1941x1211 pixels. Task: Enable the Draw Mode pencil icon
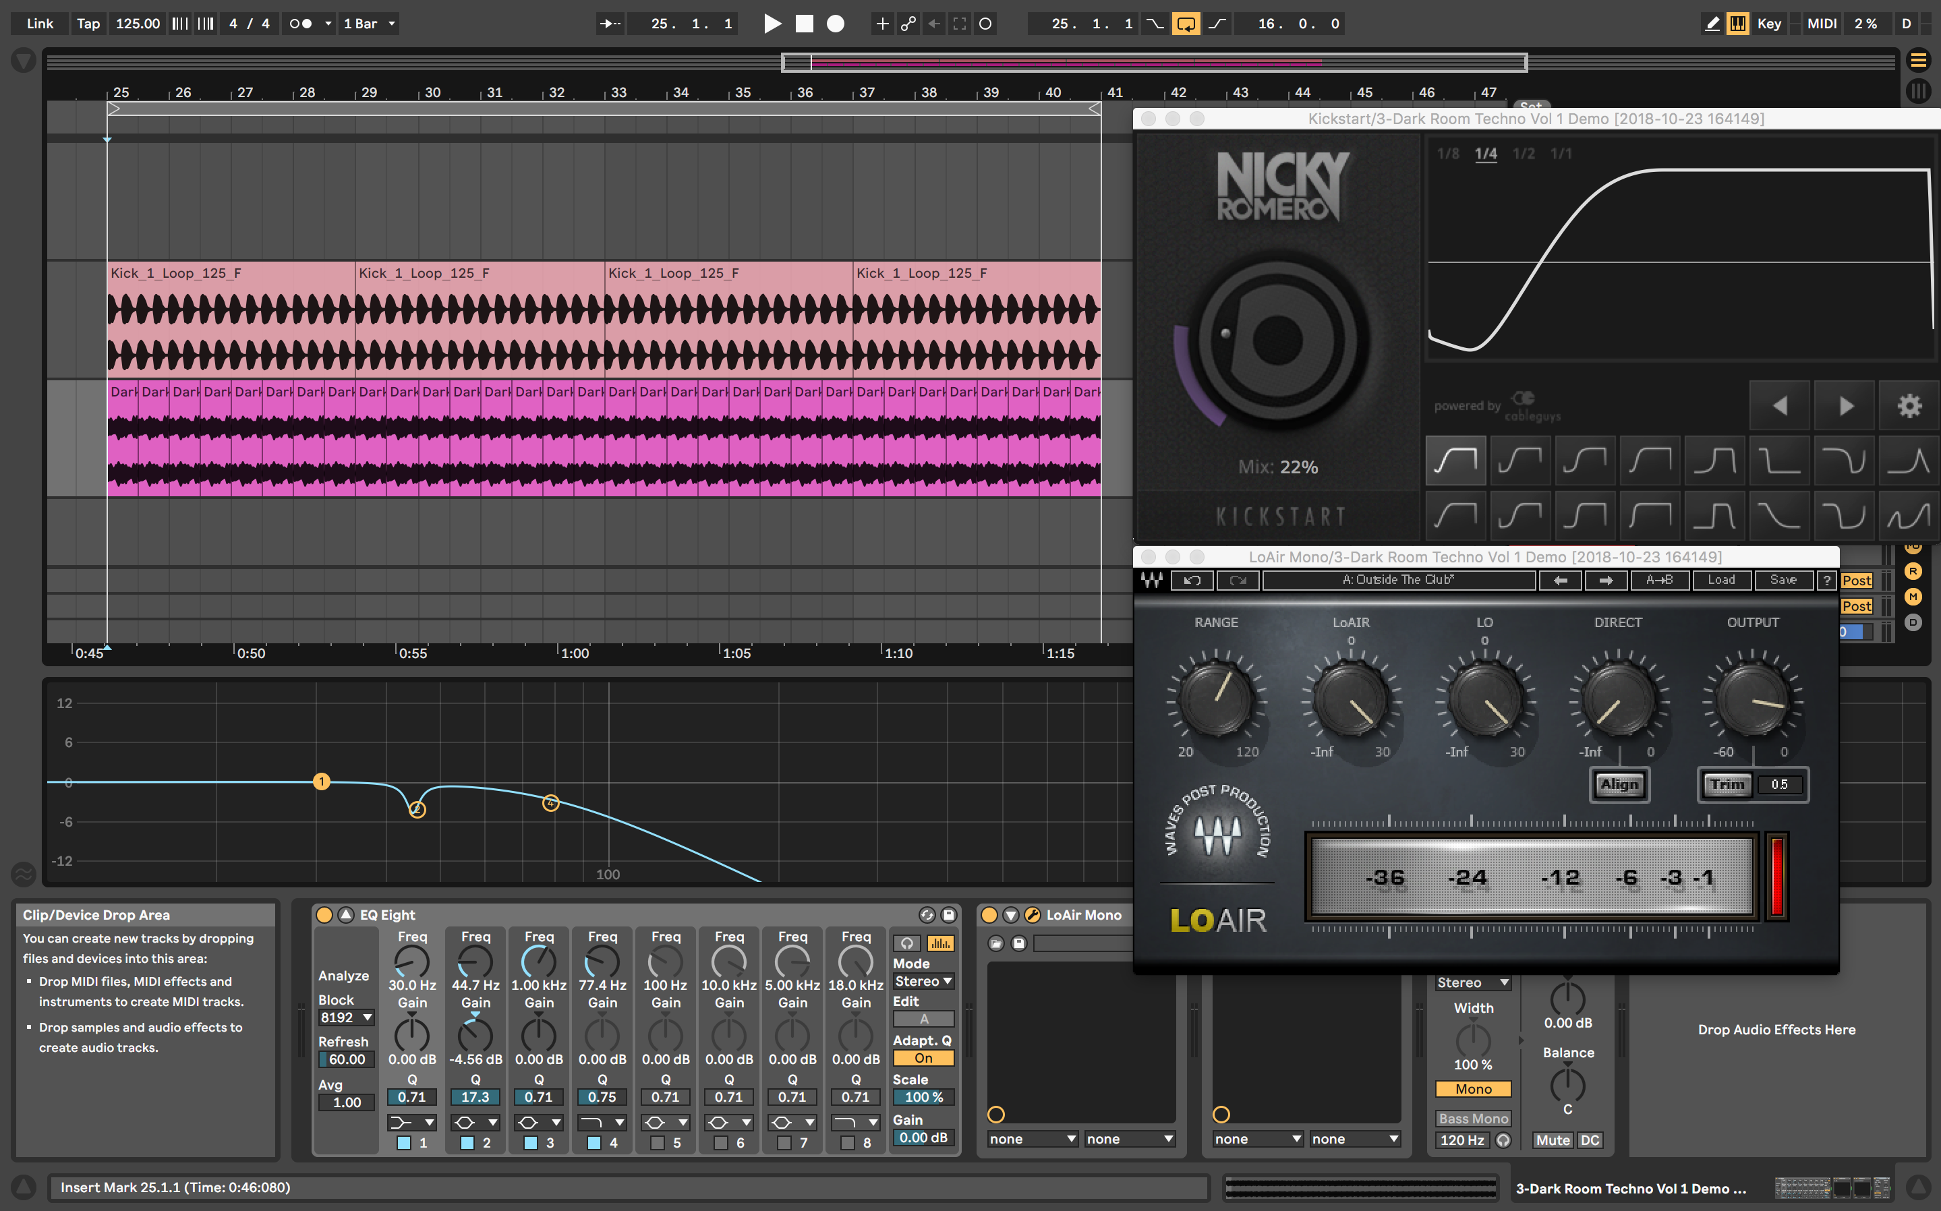1712,23
